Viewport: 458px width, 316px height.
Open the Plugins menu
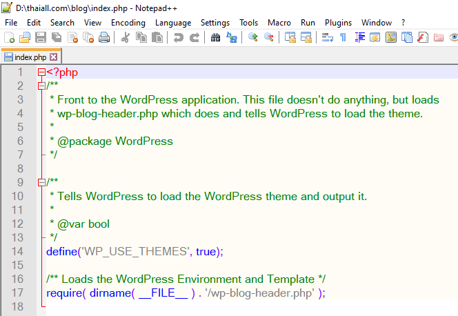338,23
